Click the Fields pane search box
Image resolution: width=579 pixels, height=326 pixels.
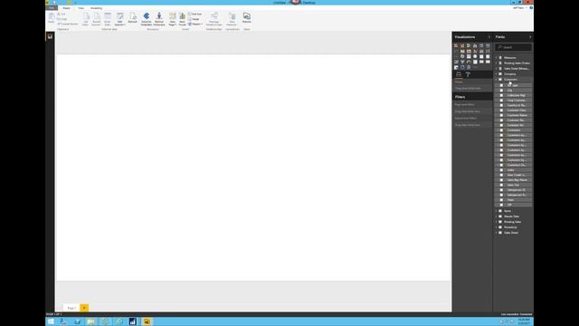514,47
